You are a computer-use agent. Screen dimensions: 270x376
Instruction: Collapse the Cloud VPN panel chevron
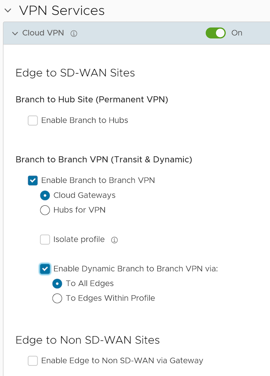click(x=15, y=33)
